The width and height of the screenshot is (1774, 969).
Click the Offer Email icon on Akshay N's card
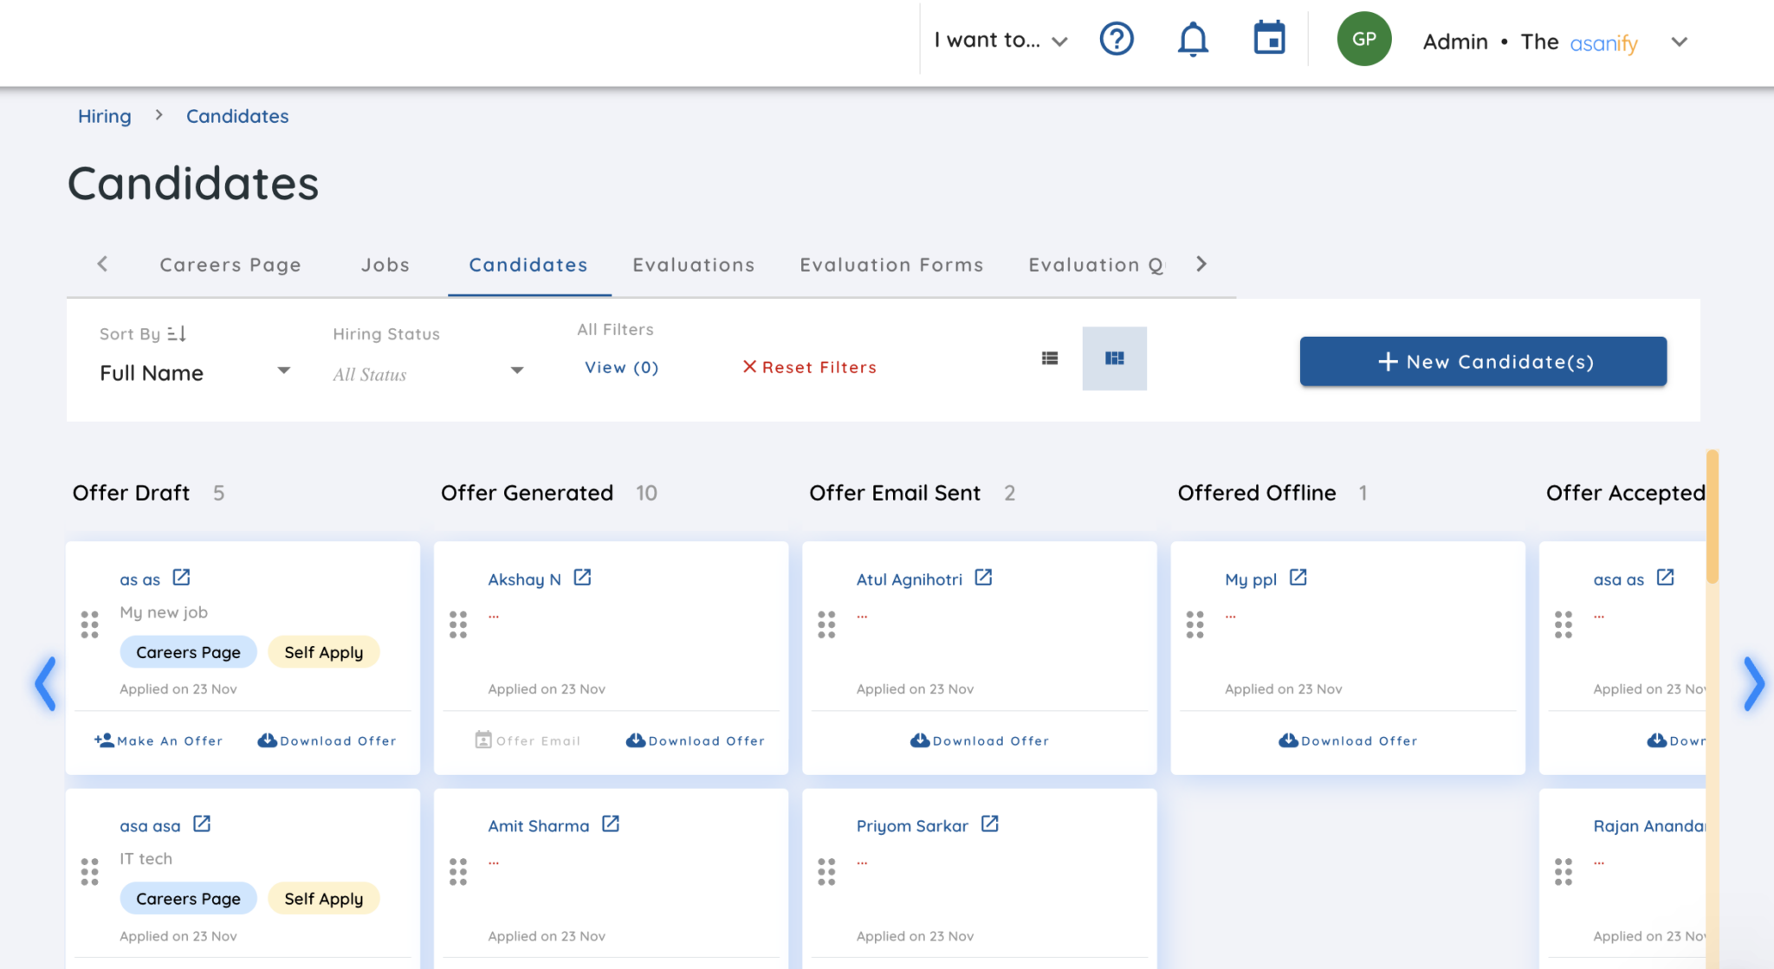click(x=483, y=740)
